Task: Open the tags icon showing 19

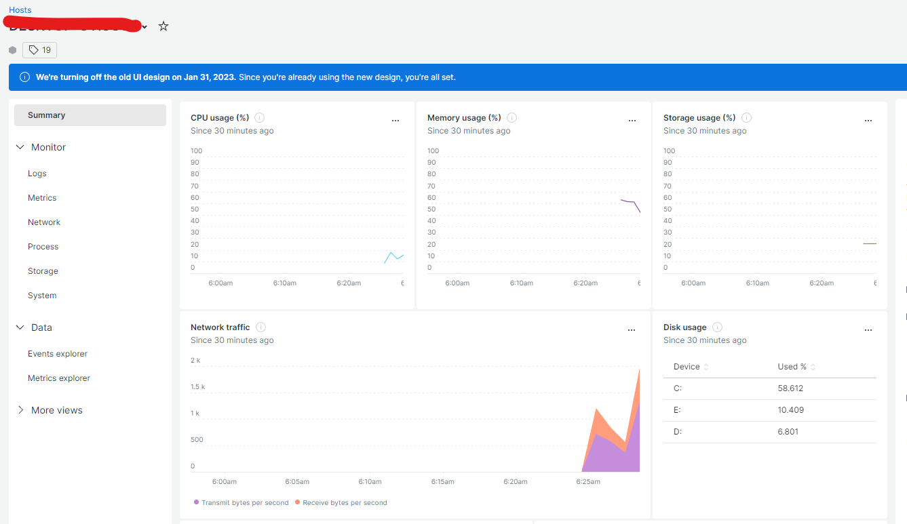Action: point(40,50)
